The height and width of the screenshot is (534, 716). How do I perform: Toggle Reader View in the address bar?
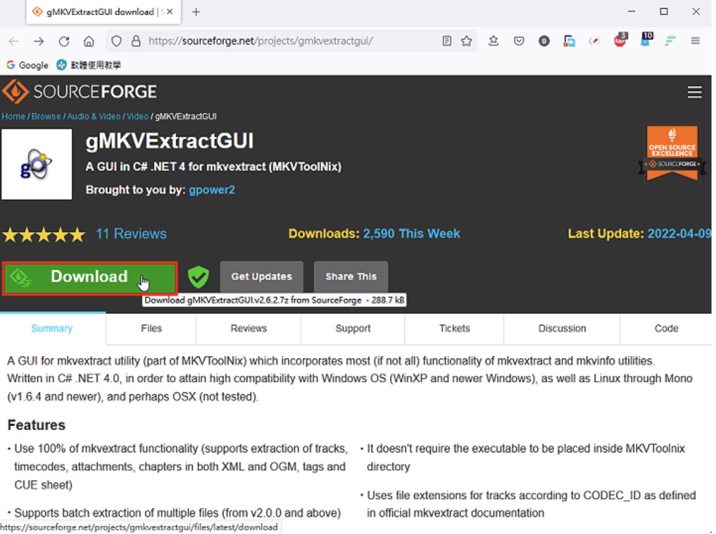447,41
